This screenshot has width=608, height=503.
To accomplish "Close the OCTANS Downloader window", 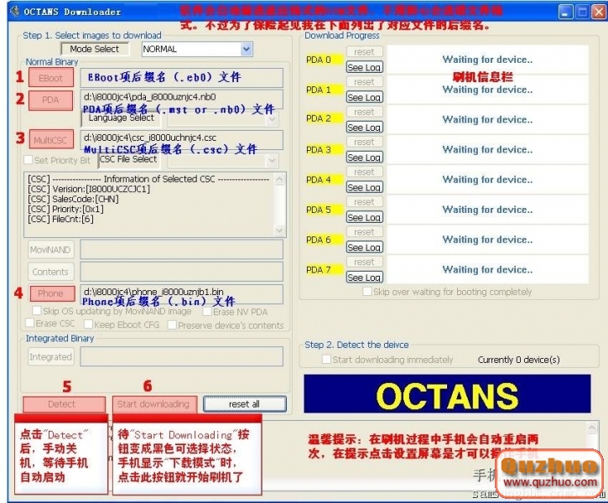I will pos(598,13).
